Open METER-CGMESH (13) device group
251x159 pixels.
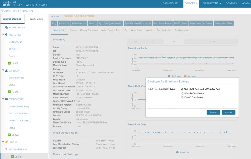pyautogui.click(x=20, y=121)
